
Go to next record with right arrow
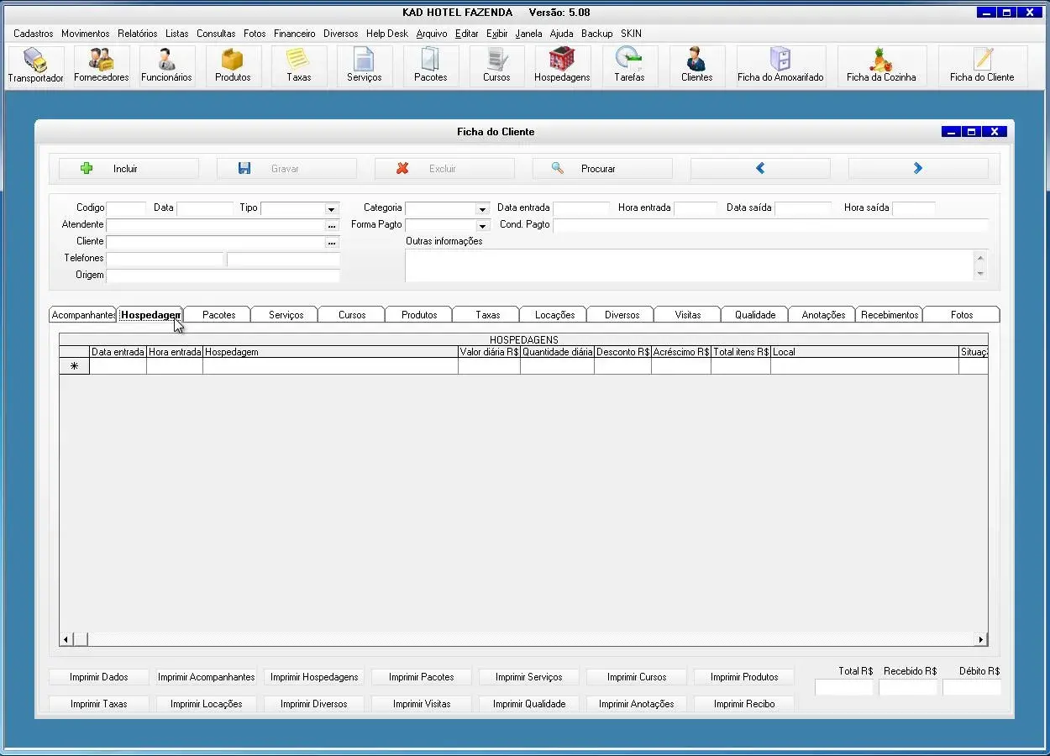pyautogui.click(x=917, y=169)
